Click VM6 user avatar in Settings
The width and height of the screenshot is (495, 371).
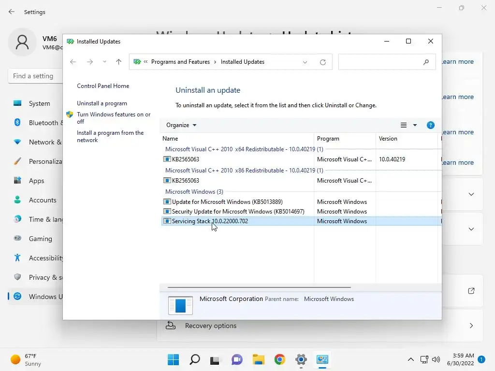tap(22, 43)
